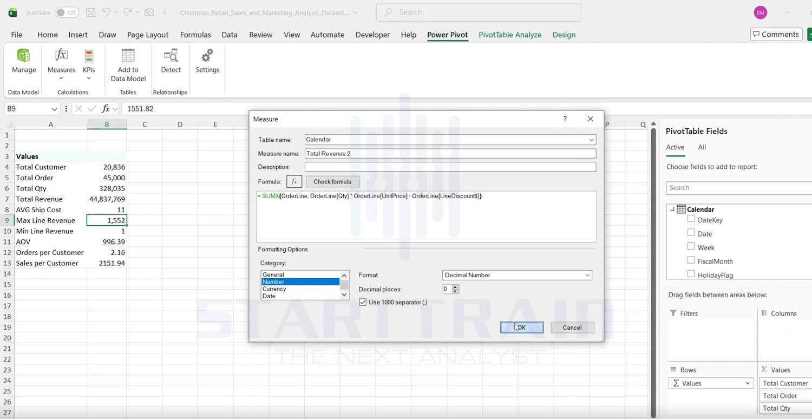Open the KPIs menu in the ribbon
The image size is (812, 419).
pyautogui.click(x=89, y=64)
